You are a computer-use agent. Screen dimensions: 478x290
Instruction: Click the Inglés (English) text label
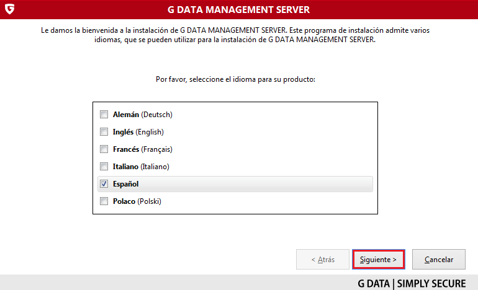coord(138,132)
